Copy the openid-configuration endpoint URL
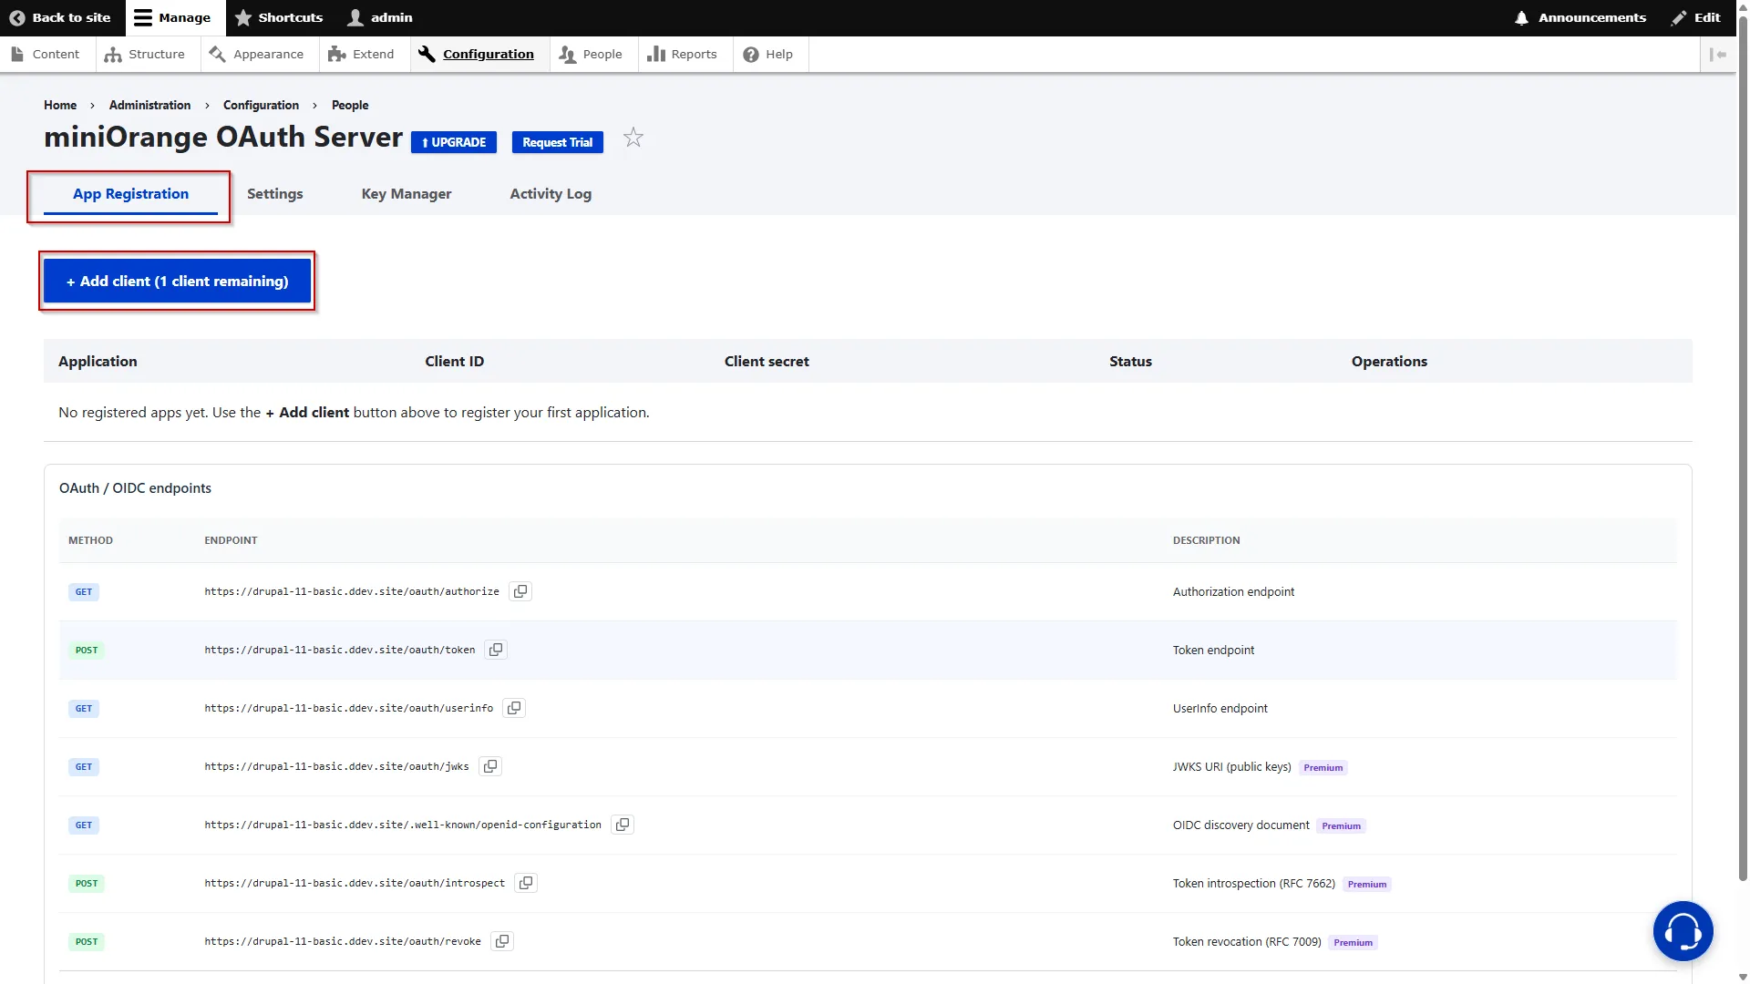Viewport: 1750px width, 984px height. tap(623, 825)
